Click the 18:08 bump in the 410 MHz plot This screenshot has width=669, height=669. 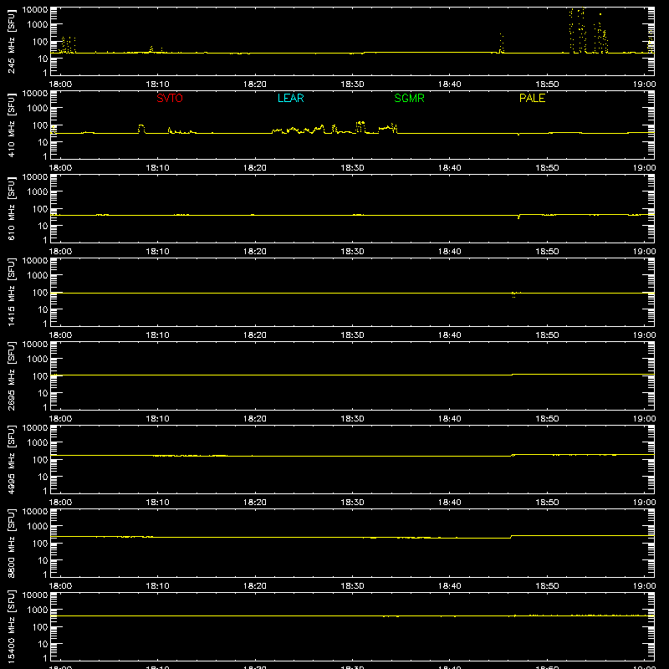point(141,129)
